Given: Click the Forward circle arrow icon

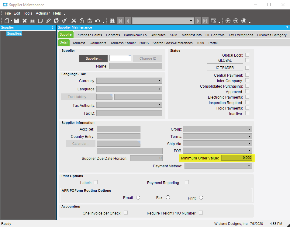Looking at the screenshot, I should tap(236, 21).
